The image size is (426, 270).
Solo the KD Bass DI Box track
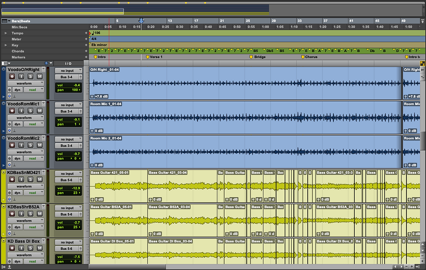[30, 248]
